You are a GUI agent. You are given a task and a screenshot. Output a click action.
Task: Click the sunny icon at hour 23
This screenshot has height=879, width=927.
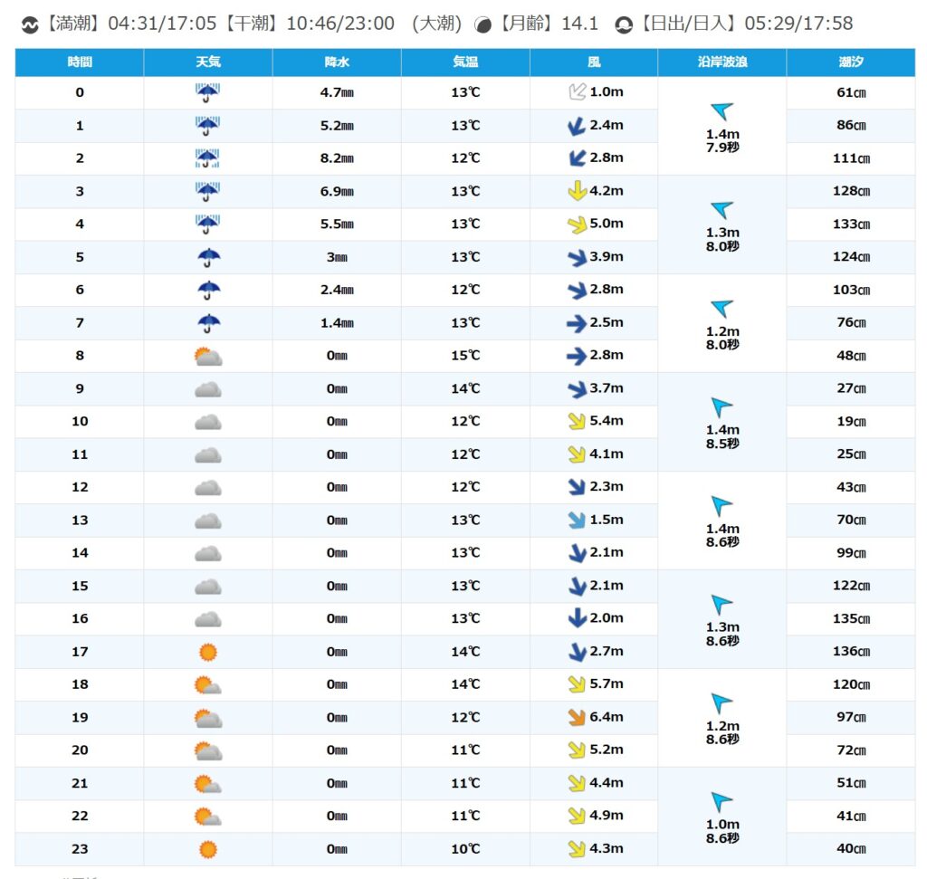point(207,849)
